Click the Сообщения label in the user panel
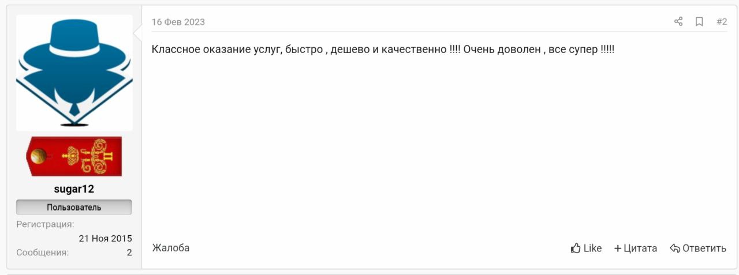 43,253
